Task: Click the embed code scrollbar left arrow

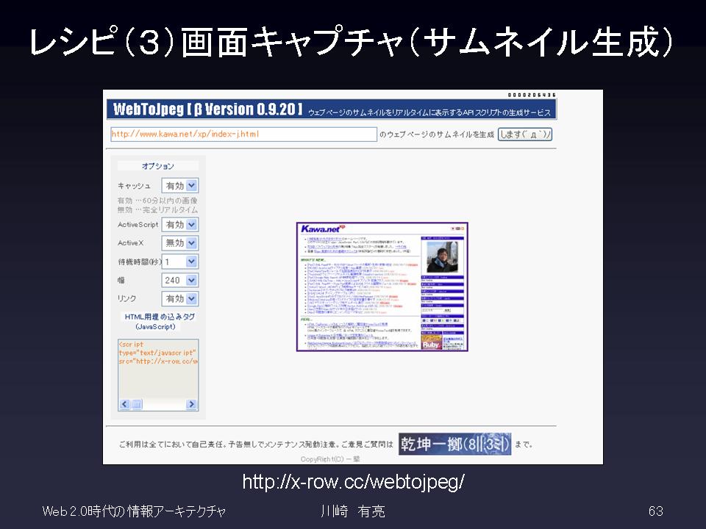Action: (x=124, y=405)
